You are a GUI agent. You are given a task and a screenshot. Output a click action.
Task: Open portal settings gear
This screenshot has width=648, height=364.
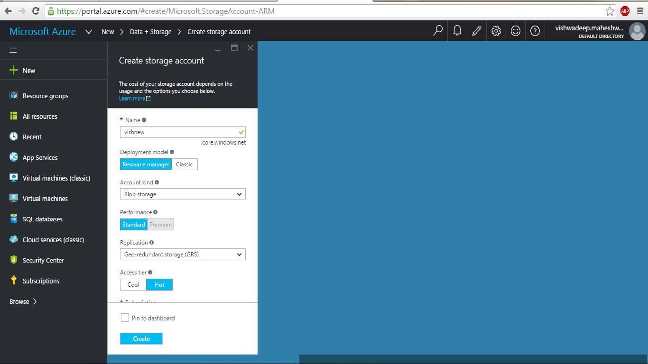[x=496, y=31]
